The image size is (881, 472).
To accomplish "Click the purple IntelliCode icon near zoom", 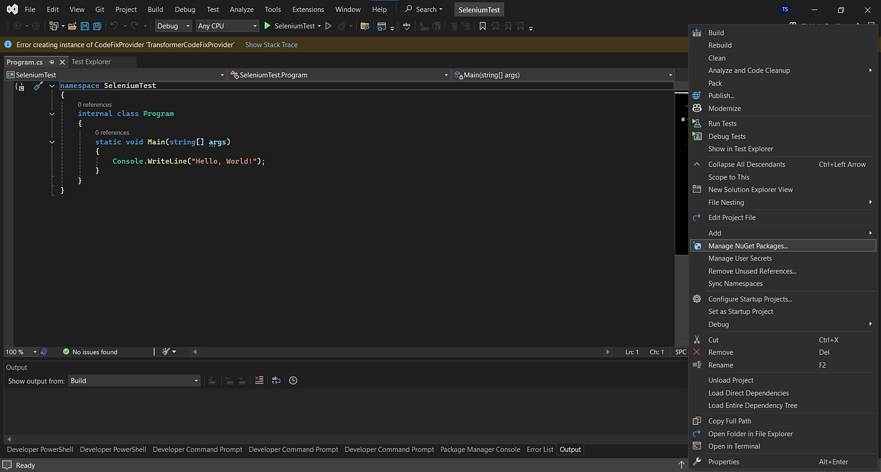I will point(44,352).
